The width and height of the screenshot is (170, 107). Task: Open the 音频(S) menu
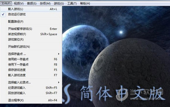pos(32,3)
